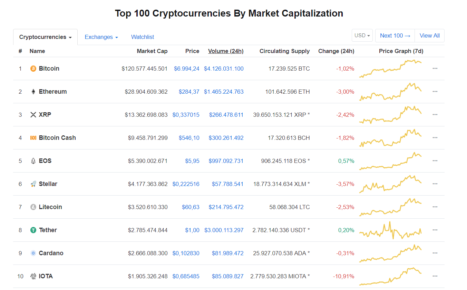Sort by Volume (24h) column header
The height and width of the screenshot is (290, 467).
[x=226, y=51]
